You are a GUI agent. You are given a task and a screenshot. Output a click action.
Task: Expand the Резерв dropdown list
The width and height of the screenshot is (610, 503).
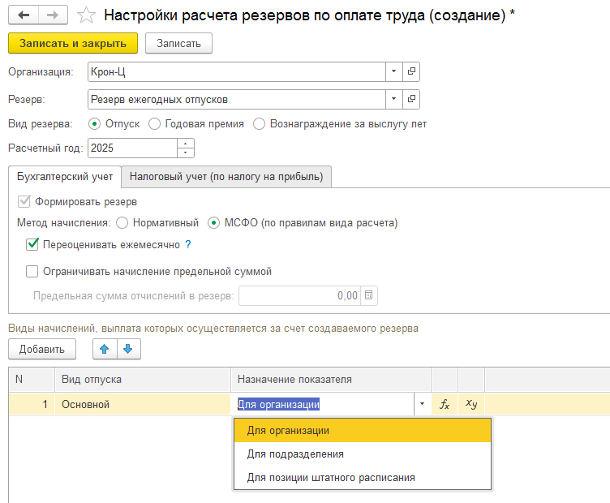393,100
